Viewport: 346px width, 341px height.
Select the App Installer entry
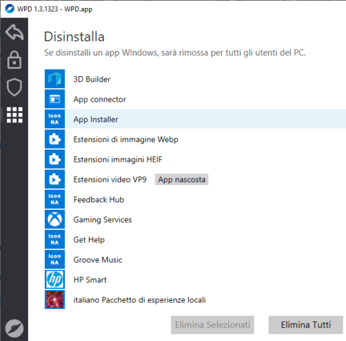click(x=96, y=120)
